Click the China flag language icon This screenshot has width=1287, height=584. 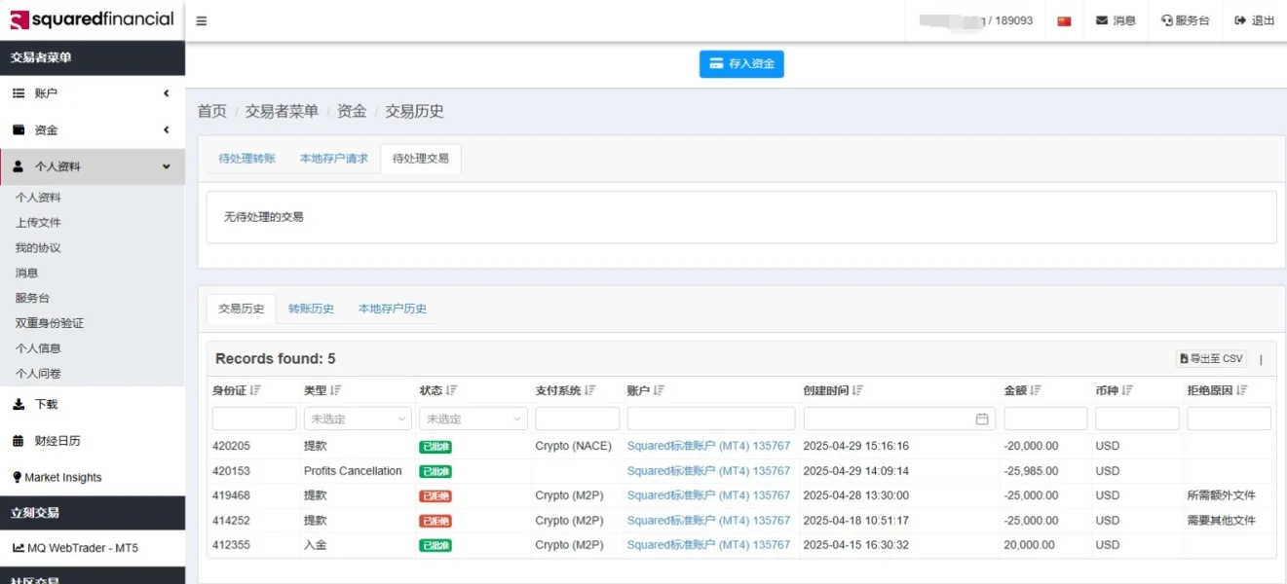coord(1064,20)
